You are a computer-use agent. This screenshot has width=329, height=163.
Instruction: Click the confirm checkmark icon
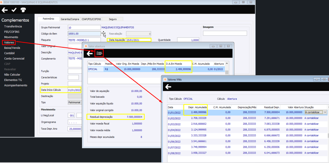[14, 10]
